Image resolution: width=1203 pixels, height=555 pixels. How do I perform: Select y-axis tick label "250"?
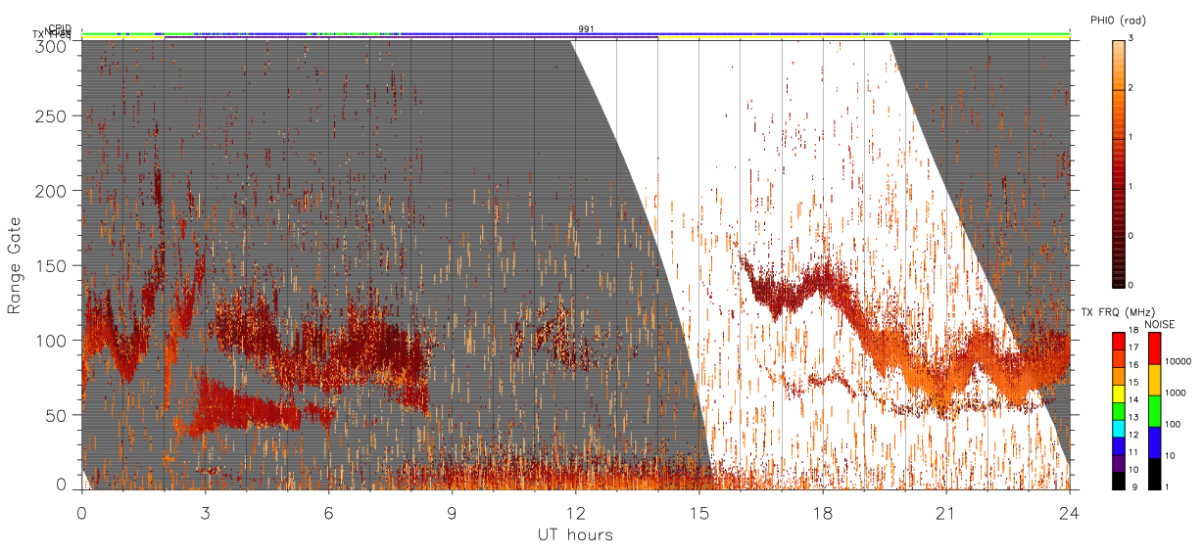[53, 116]
